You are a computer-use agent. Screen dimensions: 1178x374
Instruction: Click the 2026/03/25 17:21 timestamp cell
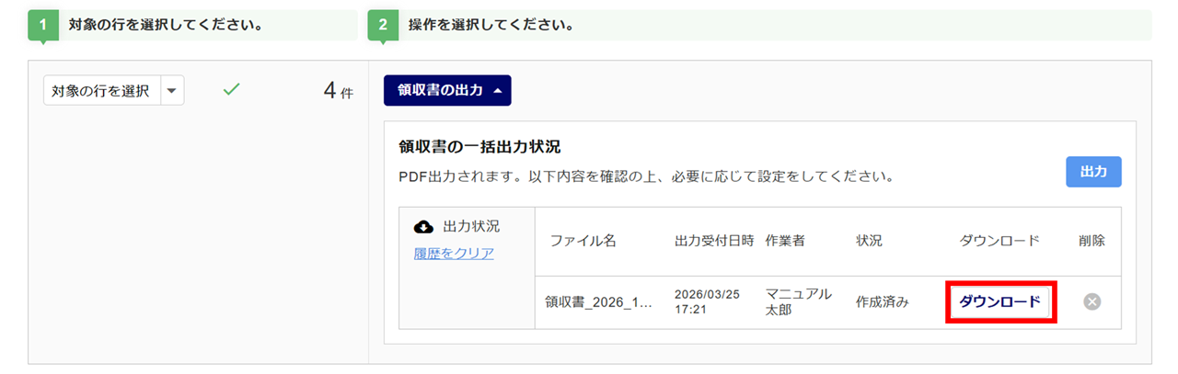tap(706, 301)
